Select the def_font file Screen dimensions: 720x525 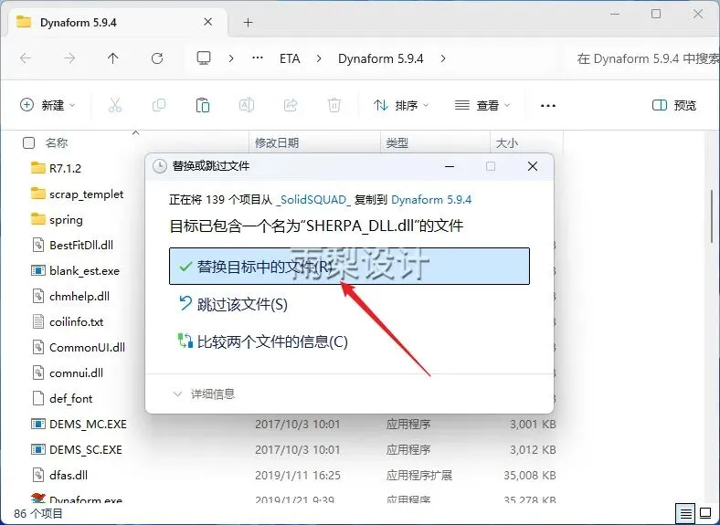point(70,398)
